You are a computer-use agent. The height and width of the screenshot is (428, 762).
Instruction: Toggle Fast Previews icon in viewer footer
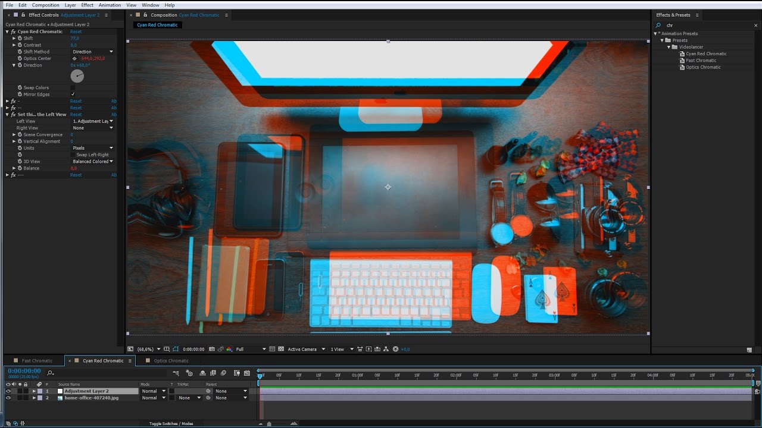[369, 349]
